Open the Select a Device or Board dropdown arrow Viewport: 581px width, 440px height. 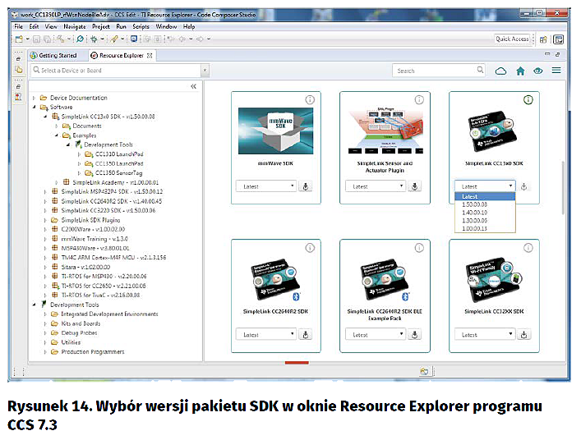tap(205, 71)
